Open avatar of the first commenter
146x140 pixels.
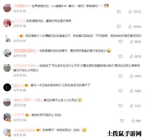tap(7, 8)
